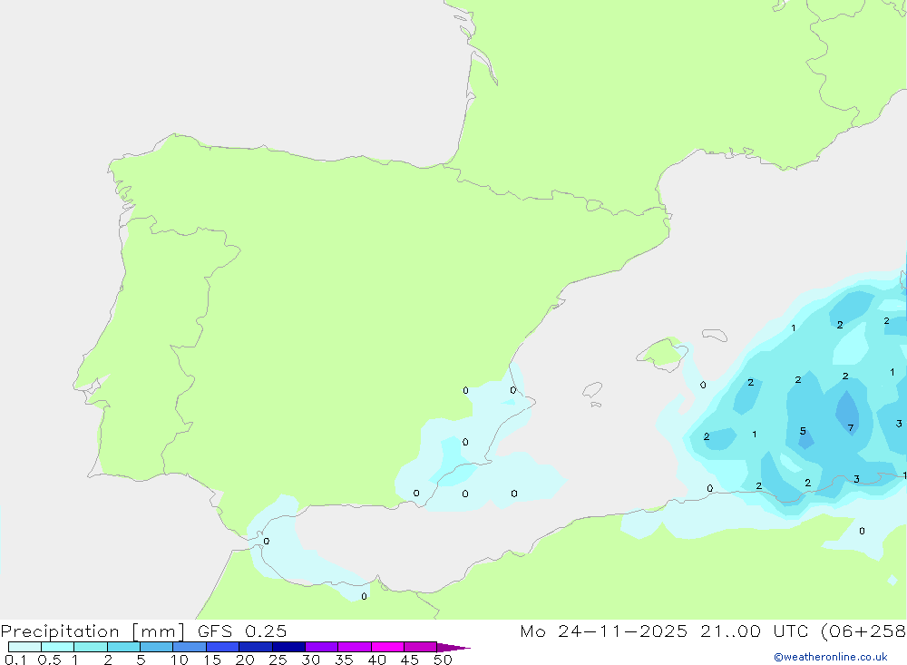907x665 pixels.
Task: Click the 35–40 mm purple legend swatch
Action: point(355,647)
